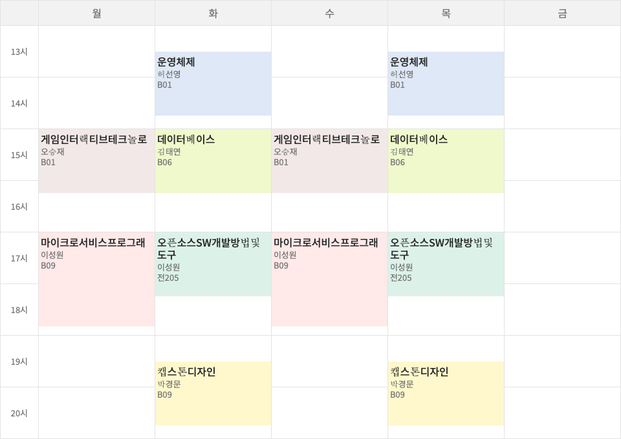Open Tuesday's 오픈소스SW개발방법및도구 class block
Screen dimensions: 621x439
click(x=213, y=264)
